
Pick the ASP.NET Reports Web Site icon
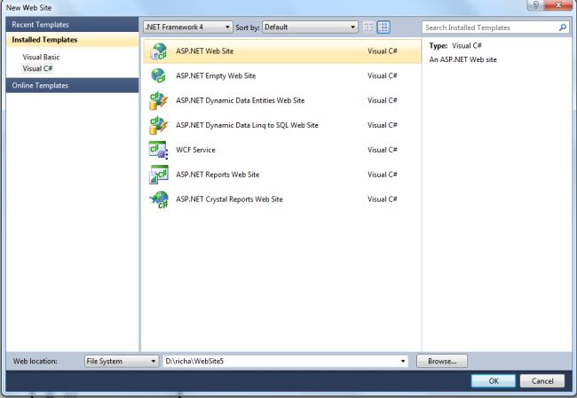point(159,175)
